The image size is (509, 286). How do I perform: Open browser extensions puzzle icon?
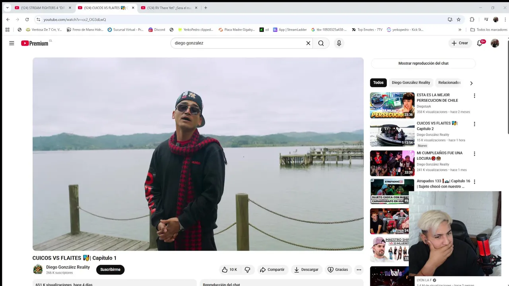[x=472, y=19]
